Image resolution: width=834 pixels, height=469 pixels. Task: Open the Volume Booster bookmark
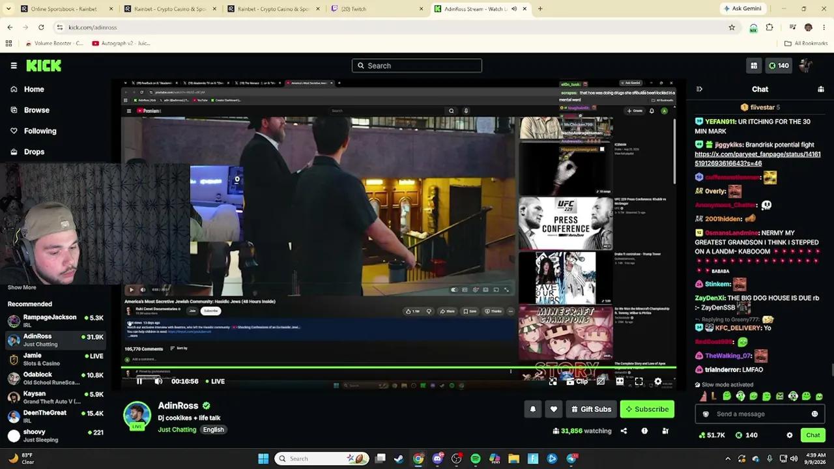(x=54, y=43)
